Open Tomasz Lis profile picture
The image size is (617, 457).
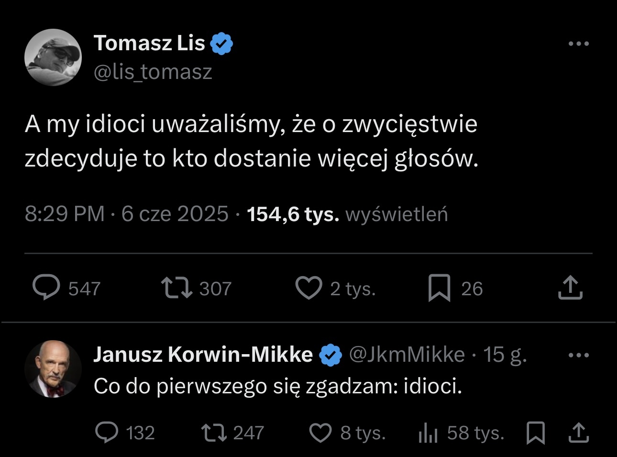coord(53,57)
